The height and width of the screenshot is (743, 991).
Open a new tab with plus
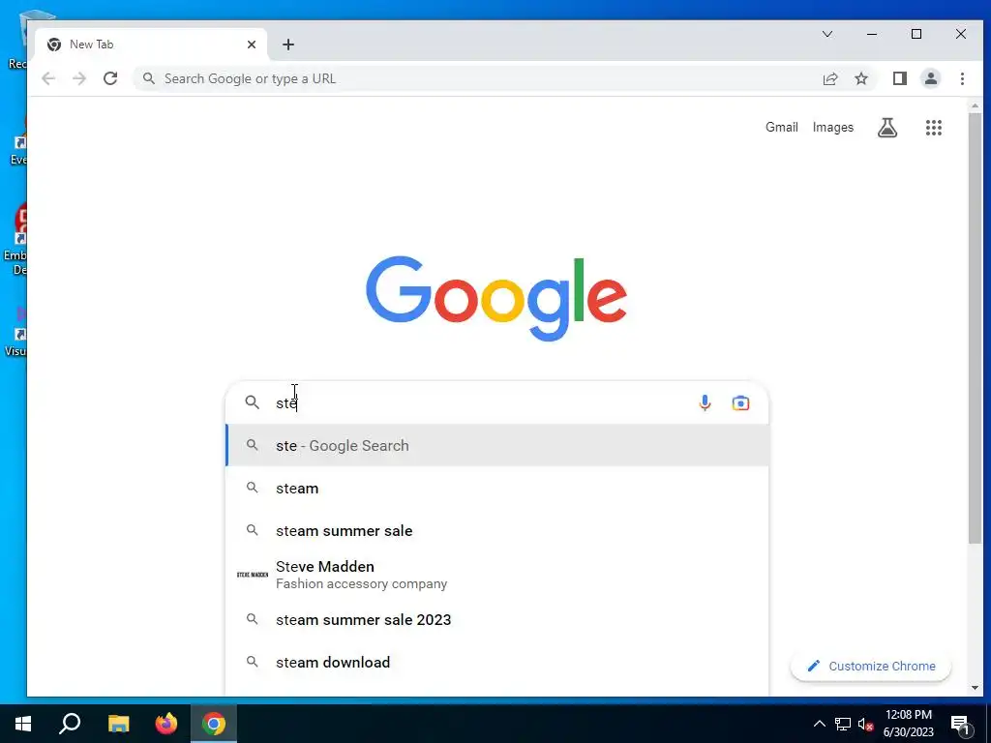click(288, 45)
